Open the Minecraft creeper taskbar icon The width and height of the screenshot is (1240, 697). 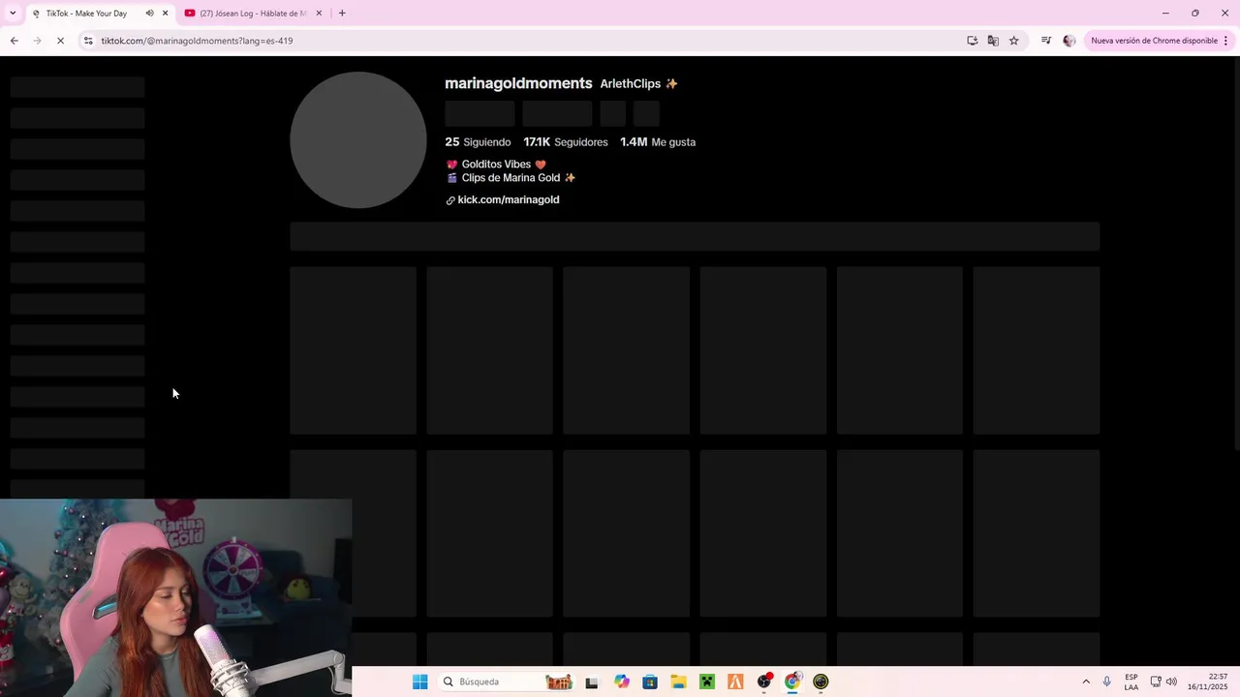click(x=707, y=682)
